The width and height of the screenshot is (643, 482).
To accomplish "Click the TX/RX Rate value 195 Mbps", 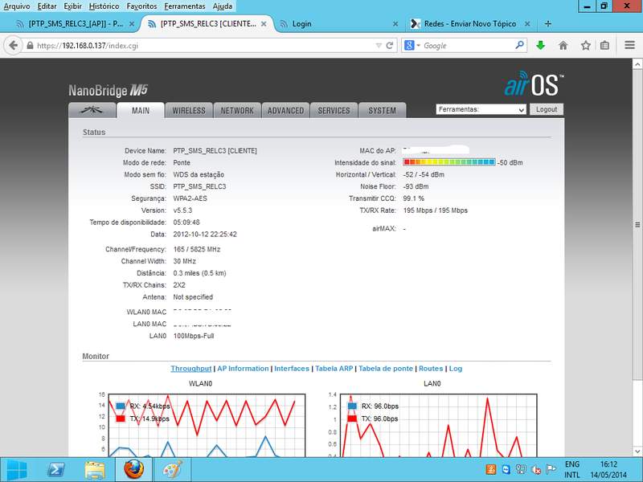I will click(x=435, y=210).
